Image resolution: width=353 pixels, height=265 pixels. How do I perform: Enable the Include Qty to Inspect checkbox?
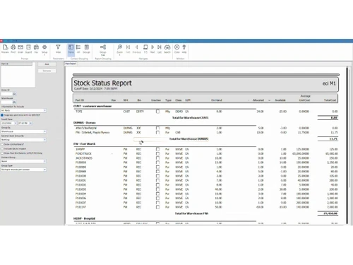coord(2,148)
